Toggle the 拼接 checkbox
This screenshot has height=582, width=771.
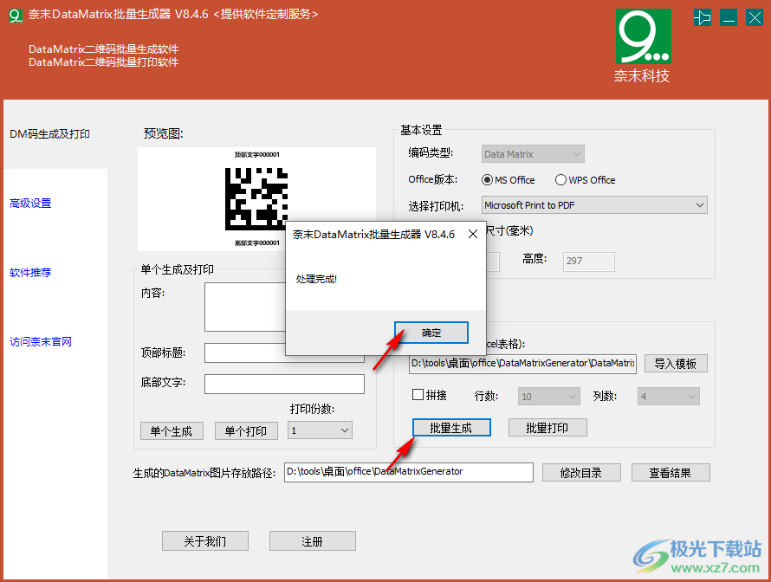430,395
